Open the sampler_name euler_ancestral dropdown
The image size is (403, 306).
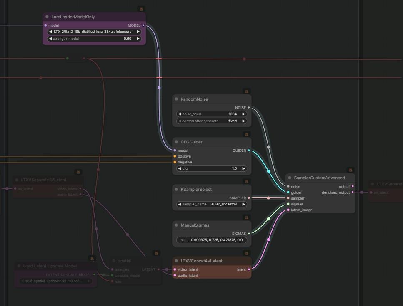click(x=212, y=205)
